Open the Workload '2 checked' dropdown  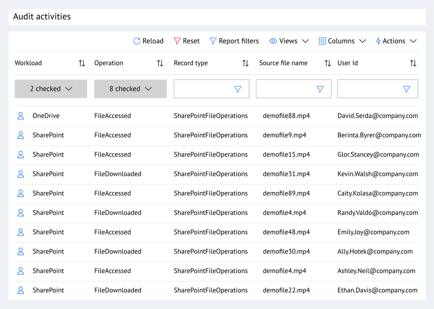pos(51,89)
